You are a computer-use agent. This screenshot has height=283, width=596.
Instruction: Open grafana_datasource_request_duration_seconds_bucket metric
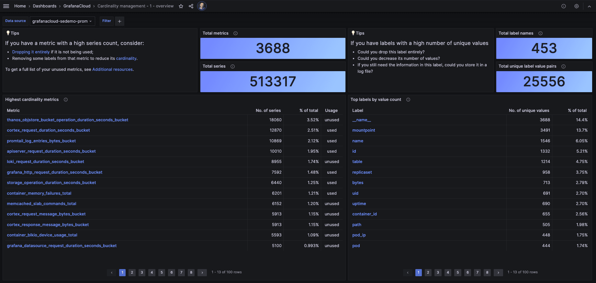pyautogui.click(x=62, y=246)
